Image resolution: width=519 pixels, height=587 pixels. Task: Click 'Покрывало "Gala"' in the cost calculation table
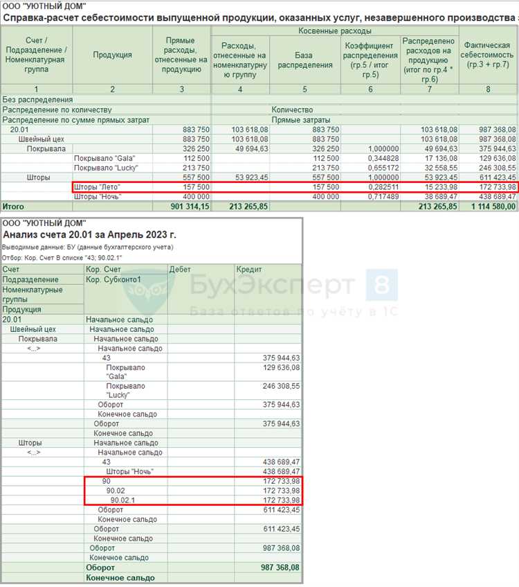(x=104, y=158)
